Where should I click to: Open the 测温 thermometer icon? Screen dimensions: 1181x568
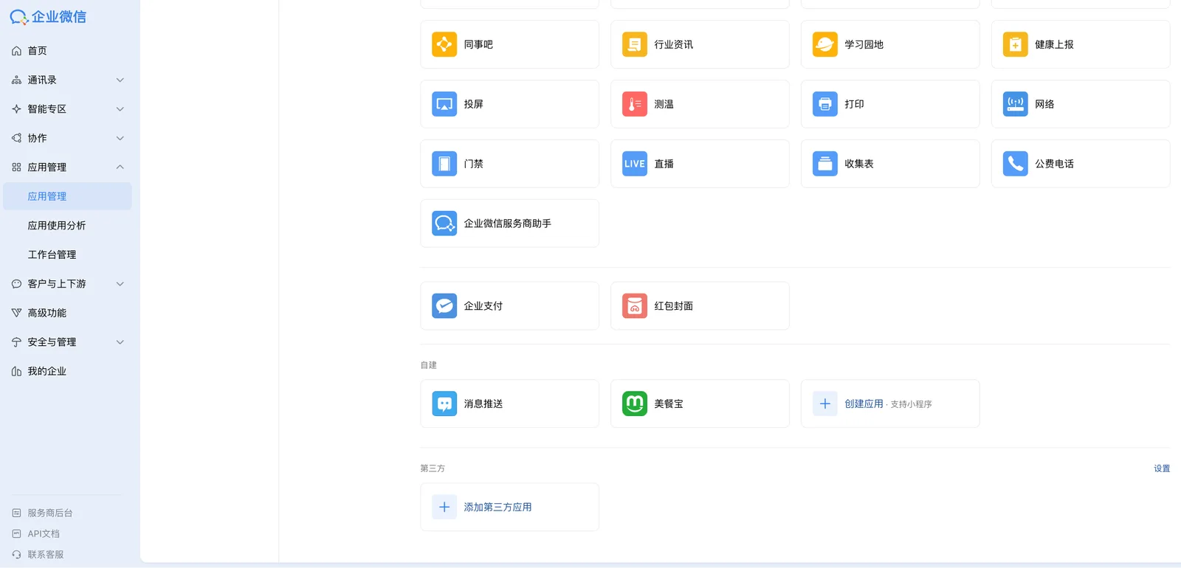click(635, 104)
